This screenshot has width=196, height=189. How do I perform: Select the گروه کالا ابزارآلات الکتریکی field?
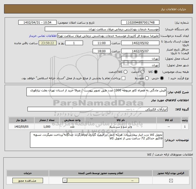pos(97,109)
